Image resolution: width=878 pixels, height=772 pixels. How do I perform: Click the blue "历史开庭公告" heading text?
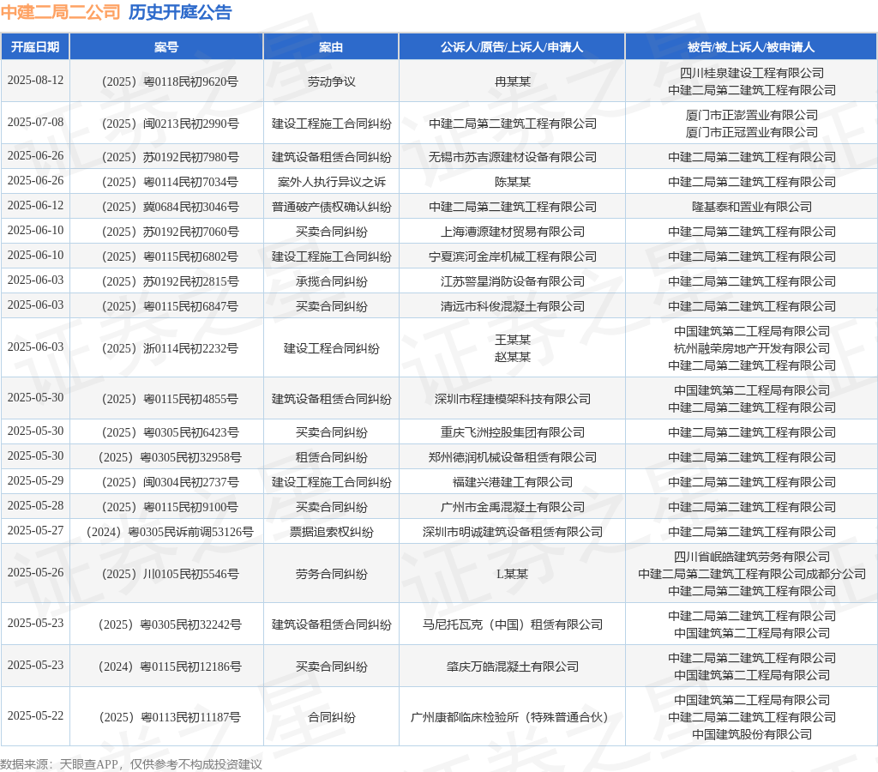coord(180,12)
